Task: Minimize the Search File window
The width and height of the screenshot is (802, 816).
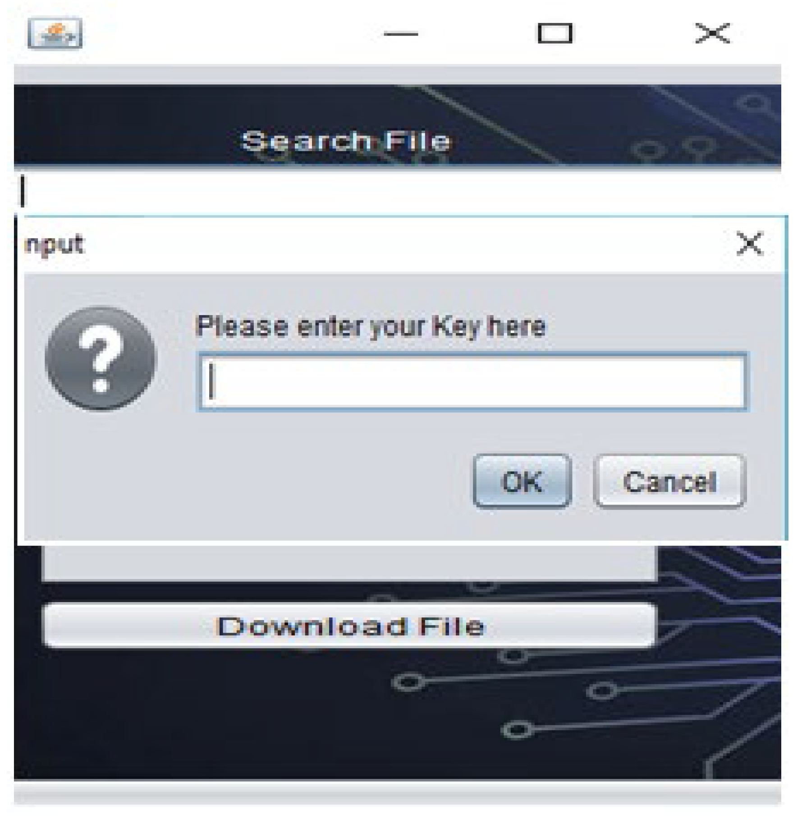Action: click(x=401, y=33)
